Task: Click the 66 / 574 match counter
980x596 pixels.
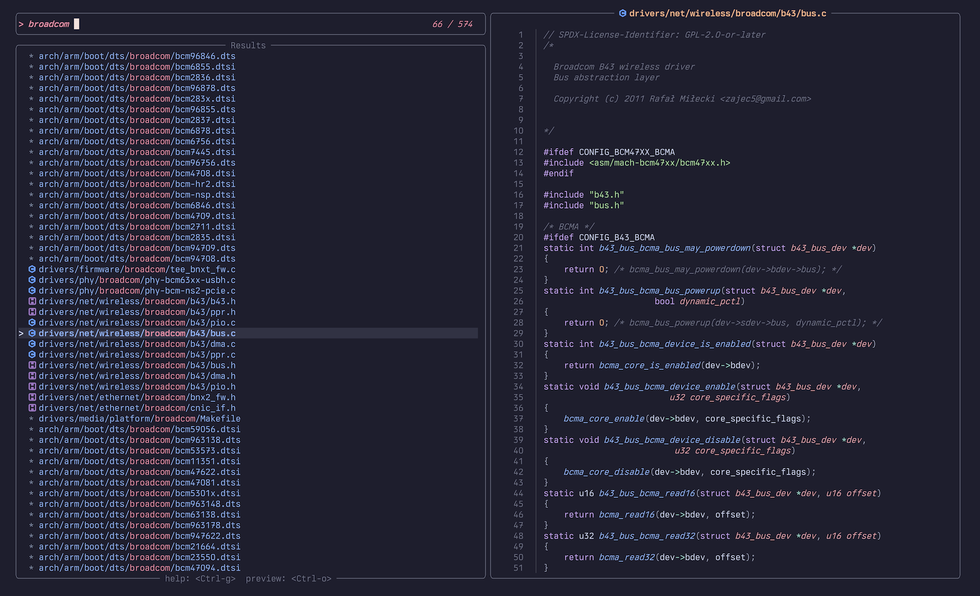Action: [452, 24]
